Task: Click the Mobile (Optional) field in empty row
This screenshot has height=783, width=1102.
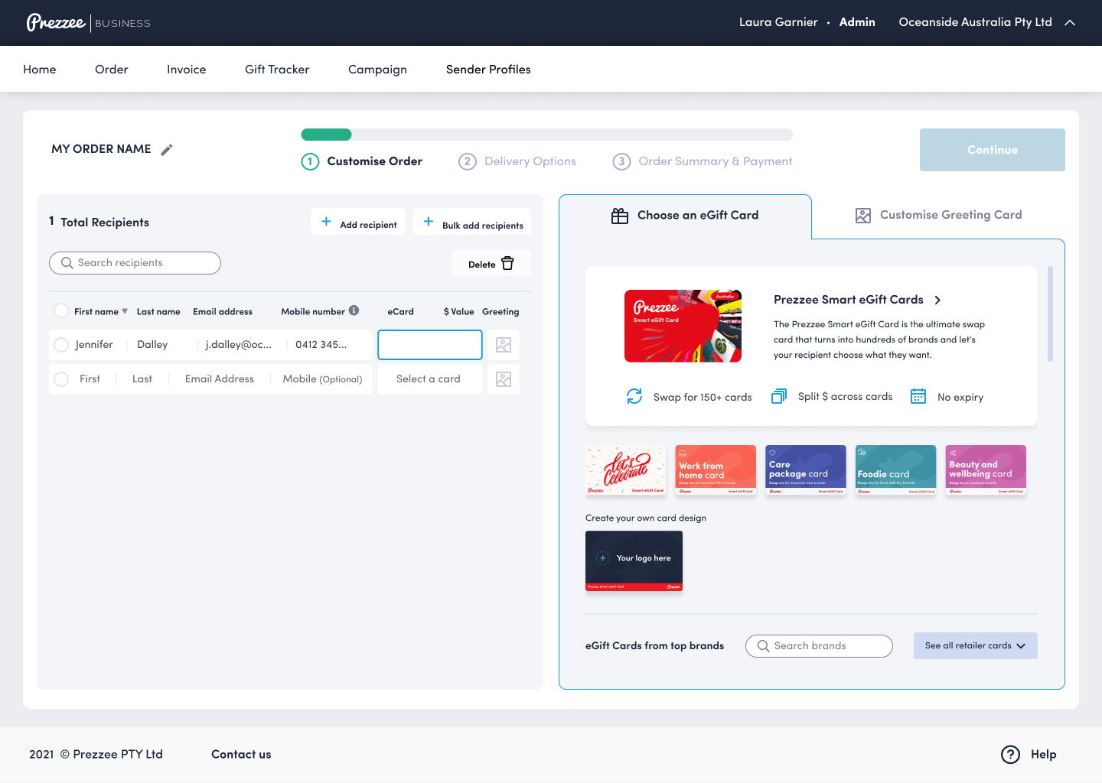Action: pyautogui.click(x=322, y=379)
